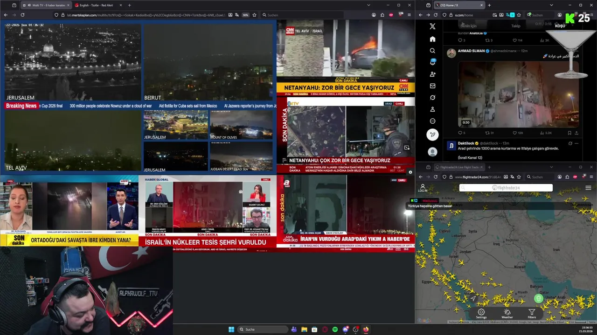Click the X compose post button
The width and height of the screenshot is (597, 335).
[x=432, y=134]
